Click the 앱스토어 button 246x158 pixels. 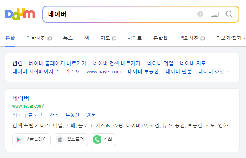pos(71,140)
